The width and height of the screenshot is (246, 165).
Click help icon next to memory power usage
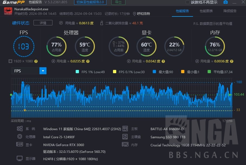click(232, 61)
